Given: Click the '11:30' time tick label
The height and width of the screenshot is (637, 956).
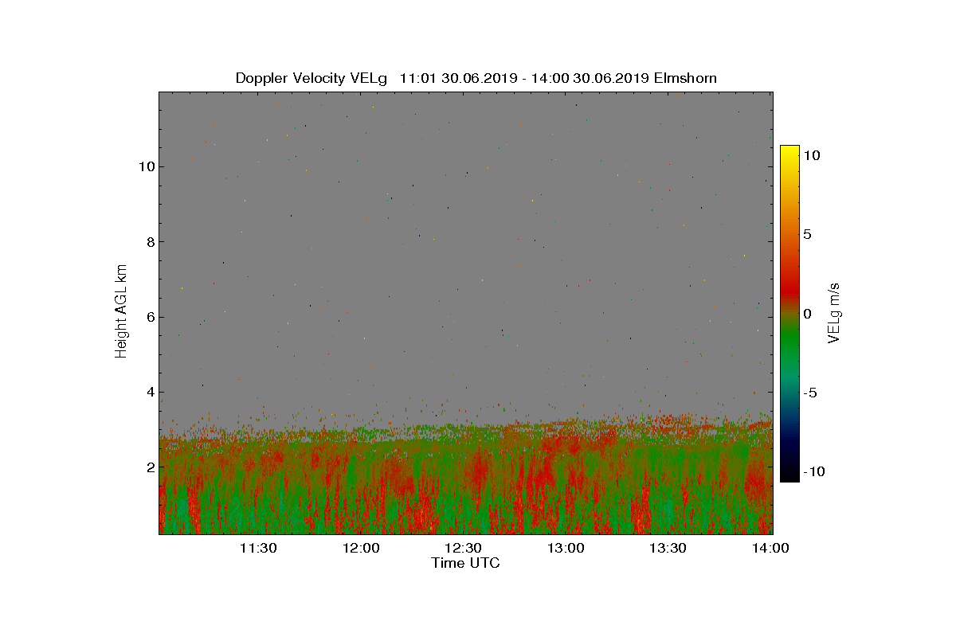Looking at the screenshot, I should (x=259, y=548).
